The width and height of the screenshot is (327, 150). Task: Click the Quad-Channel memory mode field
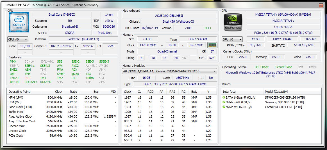pos(167,51)
